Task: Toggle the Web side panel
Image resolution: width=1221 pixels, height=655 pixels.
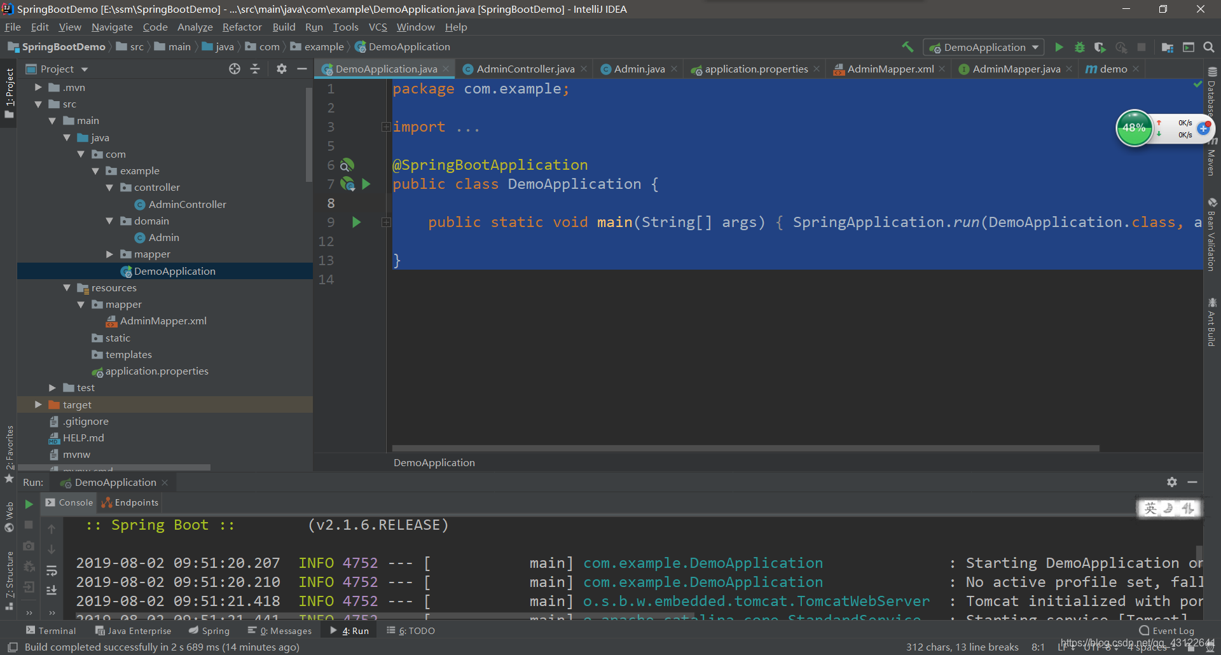Action: tap(9, 516)
